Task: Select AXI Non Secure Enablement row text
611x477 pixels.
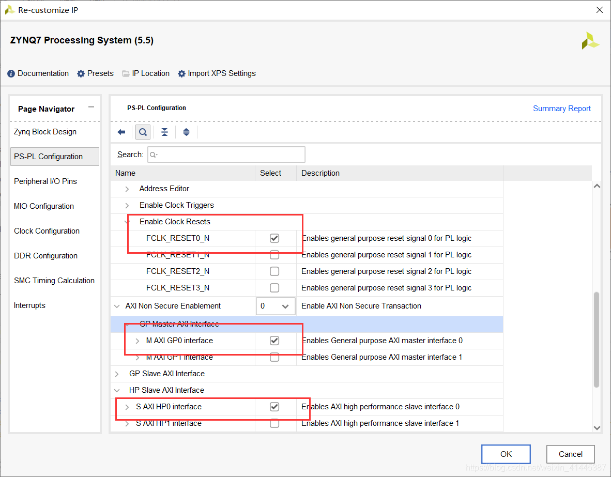Action: (173, 306)
